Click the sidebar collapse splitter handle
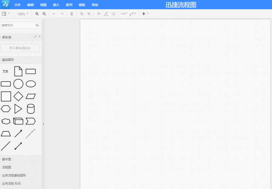 [x=43, y=124]
